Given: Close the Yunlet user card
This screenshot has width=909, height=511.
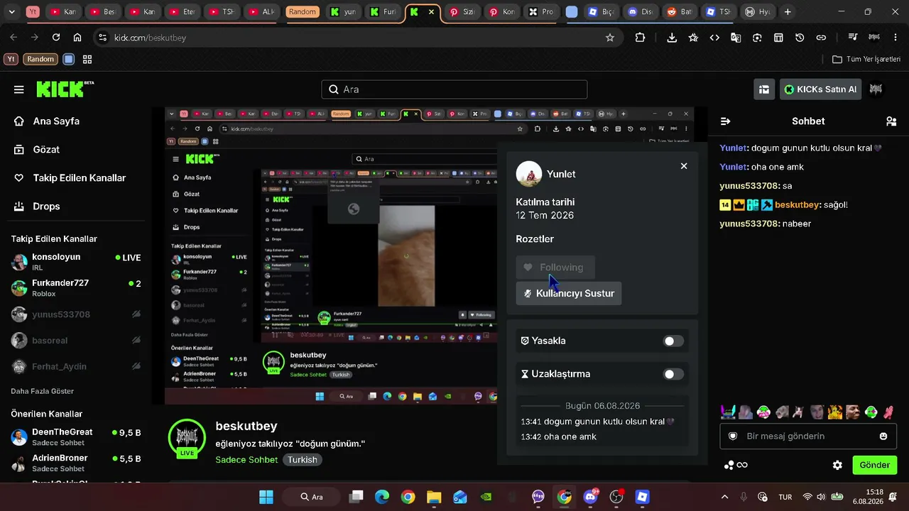Looking at the screenshot, I should (684, 166).
